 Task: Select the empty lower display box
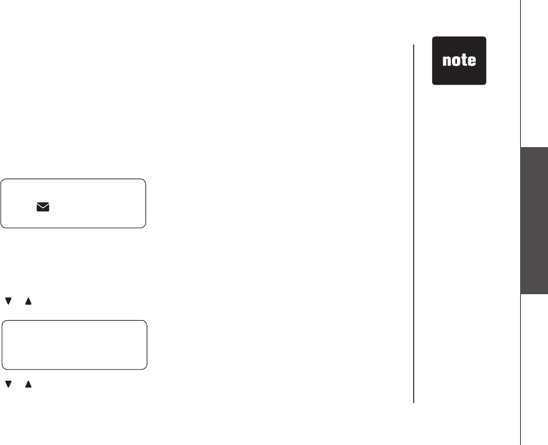[74, 344]
